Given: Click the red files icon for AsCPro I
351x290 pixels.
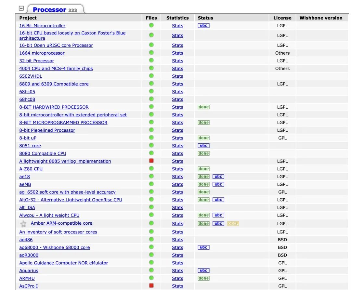Looking at the screenshot, I should [x=151, y=285].
